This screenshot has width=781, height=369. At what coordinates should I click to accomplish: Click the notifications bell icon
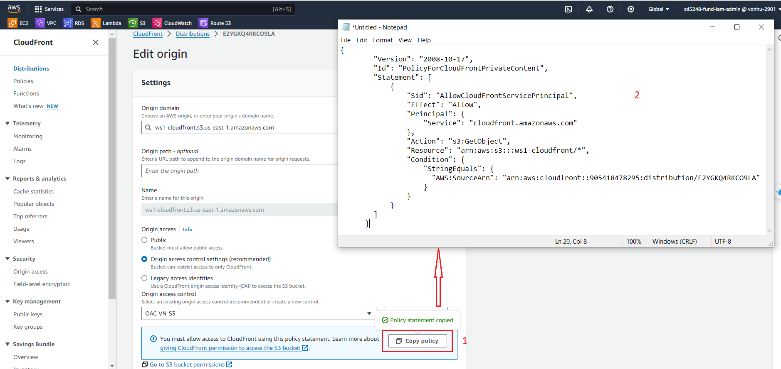[x=589, y=9]
